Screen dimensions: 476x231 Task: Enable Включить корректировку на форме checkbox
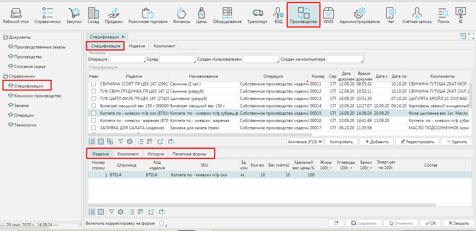pos(161,223)
